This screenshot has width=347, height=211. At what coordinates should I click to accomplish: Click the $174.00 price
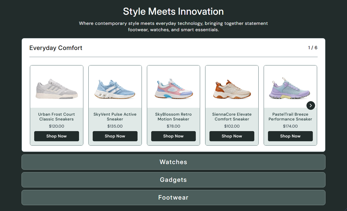click(290, 126)
